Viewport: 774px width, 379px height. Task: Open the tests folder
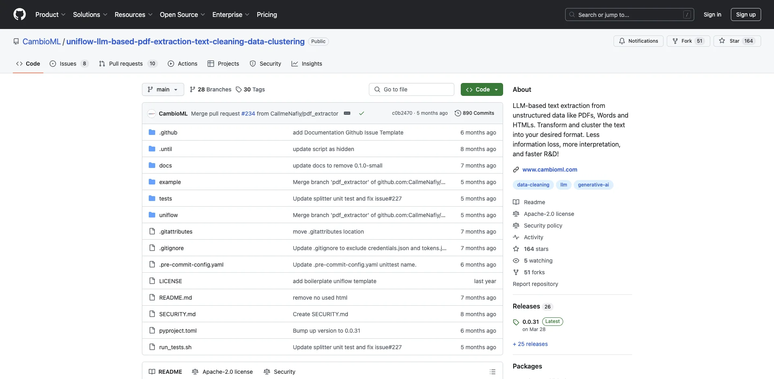pyautogui.click(x=165, y=199)
